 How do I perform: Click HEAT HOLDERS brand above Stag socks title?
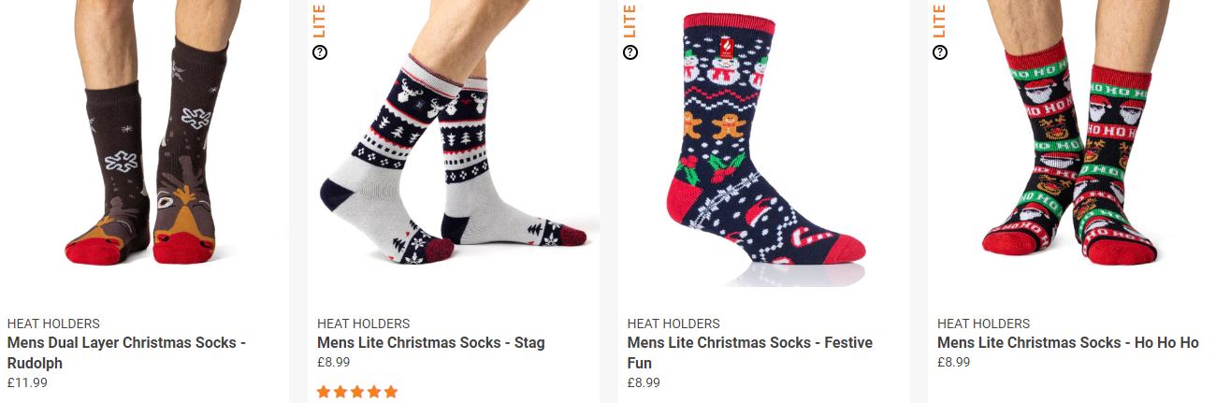(363, 324)
